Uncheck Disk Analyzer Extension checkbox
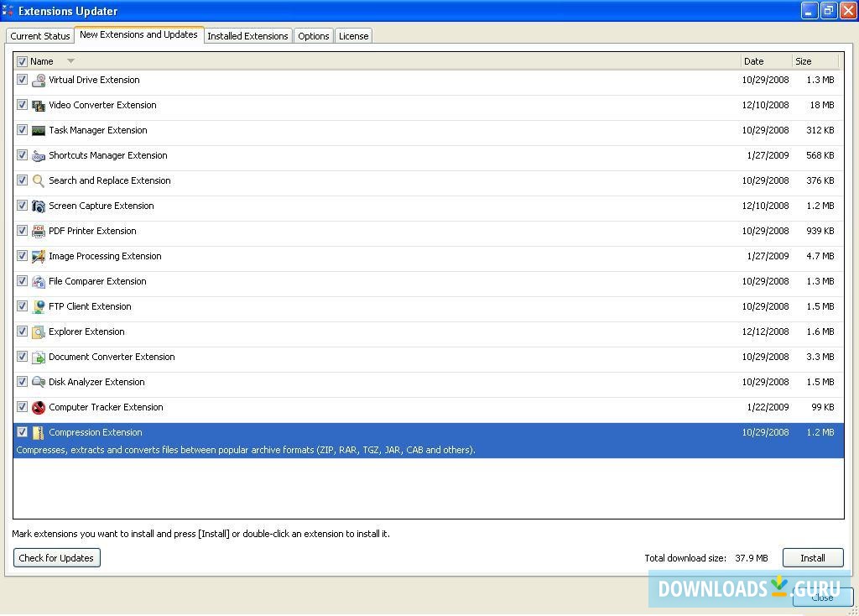The image size is (859, 616). (x=22, y=382)
